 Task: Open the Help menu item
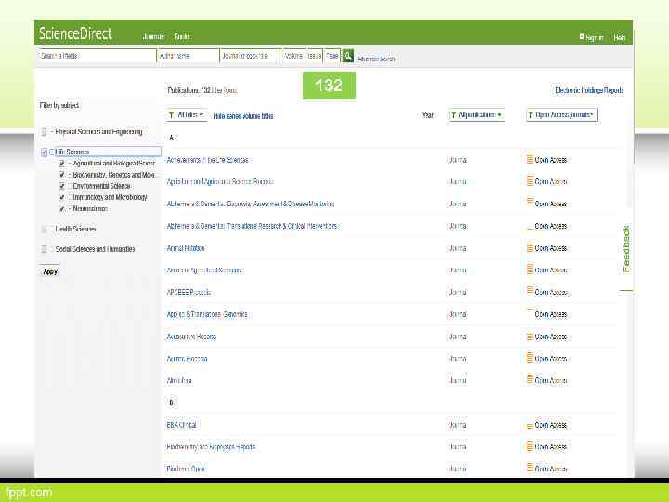click(x=620, y=38)
